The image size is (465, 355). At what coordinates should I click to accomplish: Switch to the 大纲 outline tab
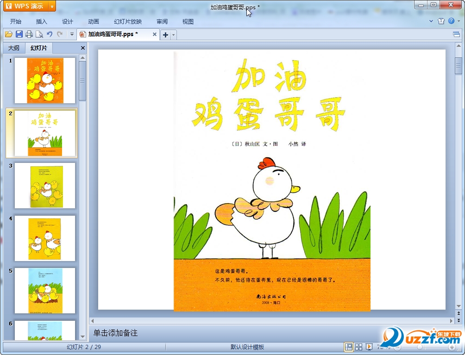tap(14, 48)
